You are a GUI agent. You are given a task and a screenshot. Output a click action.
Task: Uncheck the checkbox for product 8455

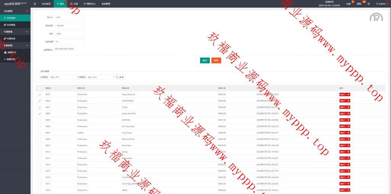click(40, 94)
